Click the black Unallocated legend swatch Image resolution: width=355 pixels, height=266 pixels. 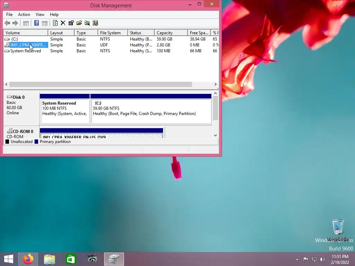7,142
